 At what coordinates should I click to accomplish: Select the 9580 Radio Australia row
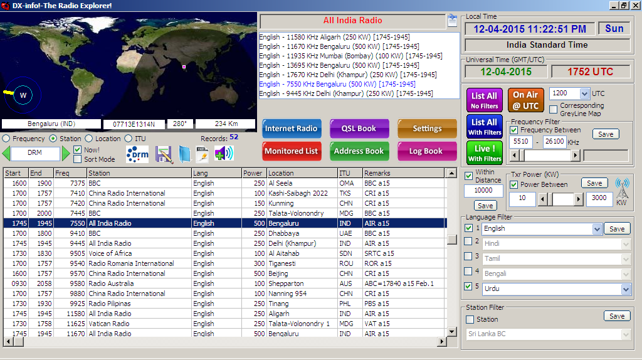(x=224, y=283)
